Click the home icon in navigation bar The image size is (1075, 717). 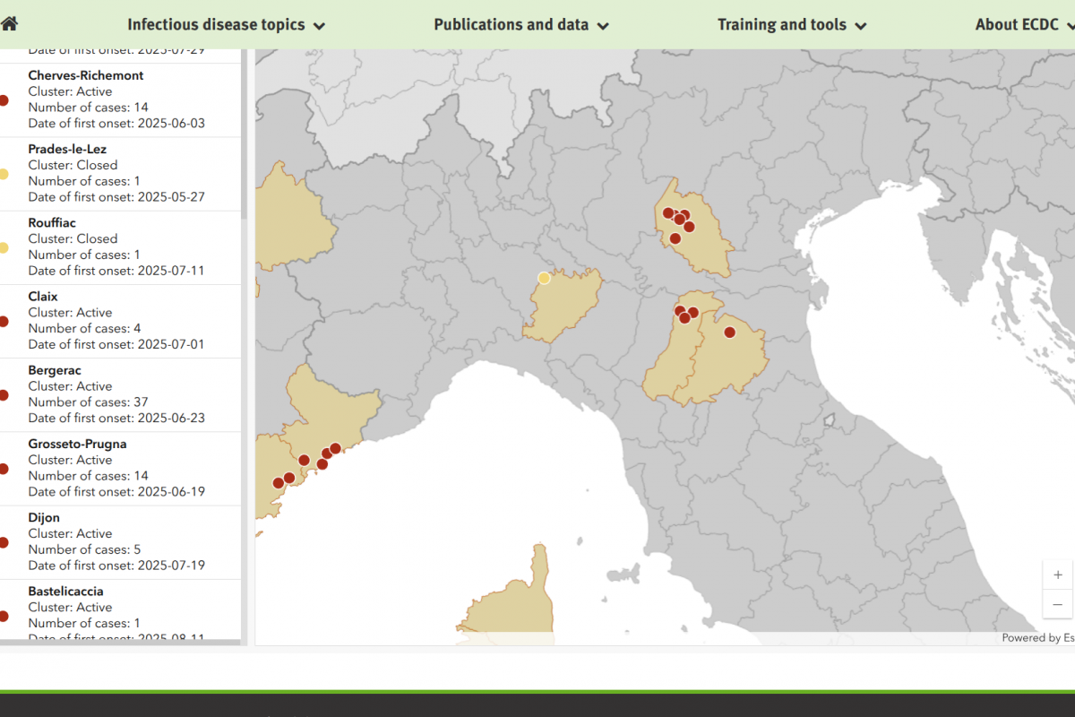click(x=10, y=24)
